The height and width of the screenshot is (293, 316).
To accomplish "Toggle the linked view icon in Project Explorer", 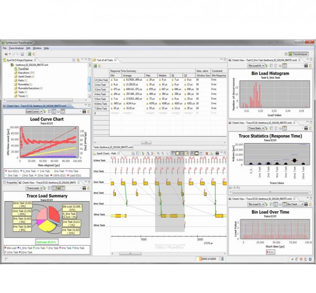I will [x=78, y=60].
